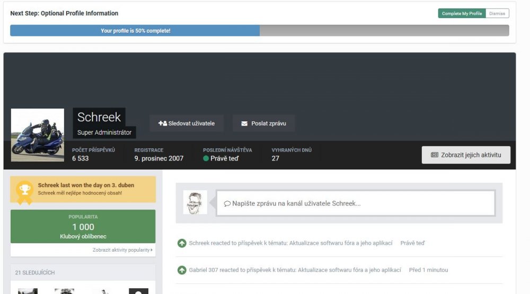Click the '1 000' popularity score
Viewport: 530px width, 294px height.
pyautogui.click(x=83, y=227)
